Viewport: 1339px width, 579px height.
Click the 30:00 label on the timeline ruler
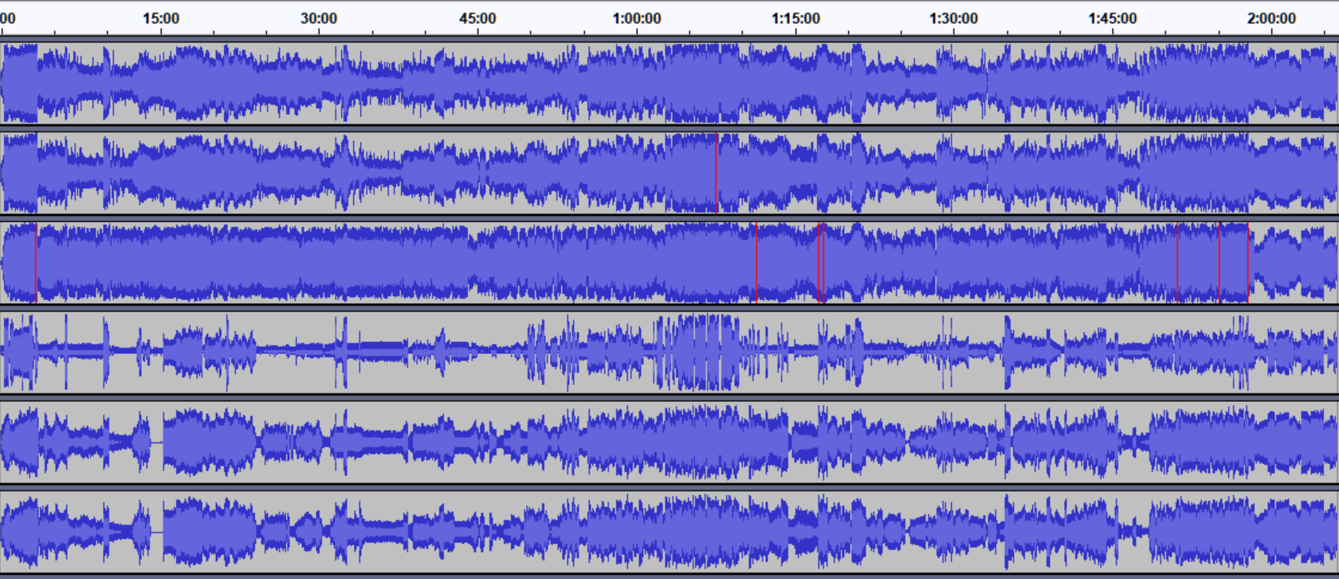point(319,18)
